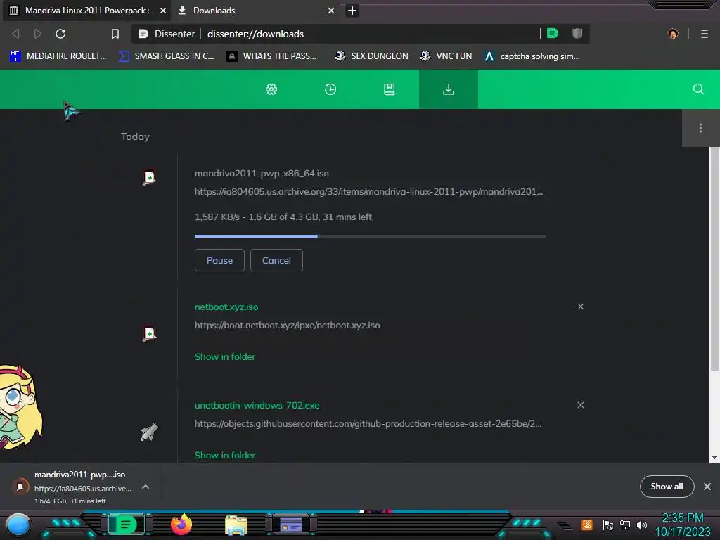Remove netboot.xyz.iso from list
Screen dimensions: 720x540
point(581,307)
